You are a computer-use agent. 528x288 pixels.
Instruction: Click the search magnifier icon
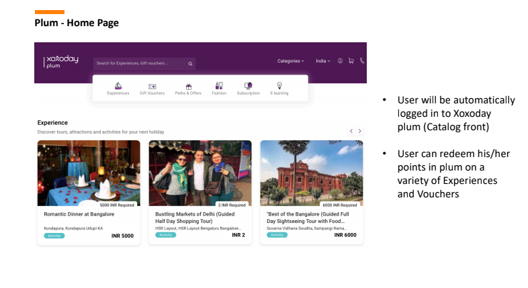tap(190, 64)
